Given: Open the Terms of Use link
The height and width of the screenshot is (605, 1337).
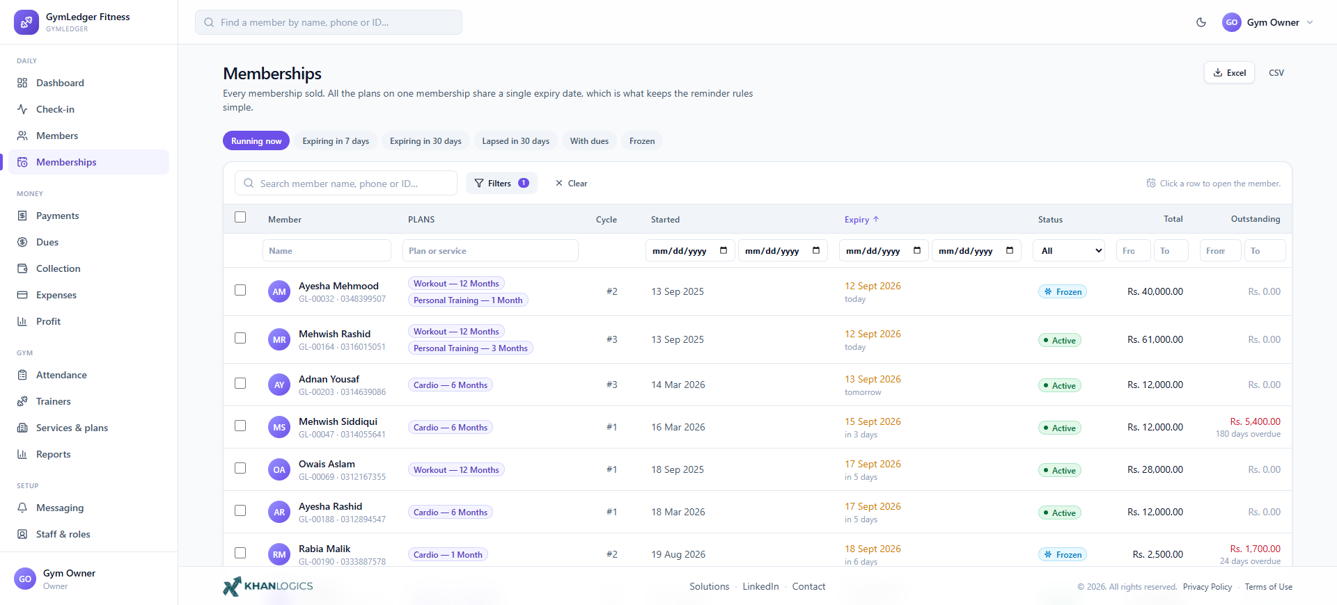Looking at the screenshot, I should (x=1269, y=587).
